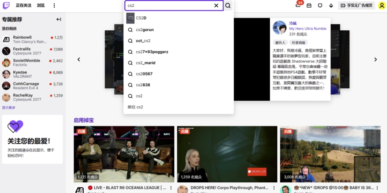Open options menu for BABY IS stream card

[x=377, y=188]
